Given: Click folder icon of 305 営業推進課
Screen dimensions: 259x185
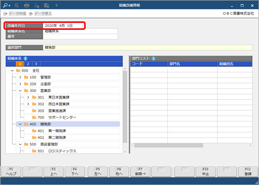Looking at the screenshot, I should coord(34,111).
